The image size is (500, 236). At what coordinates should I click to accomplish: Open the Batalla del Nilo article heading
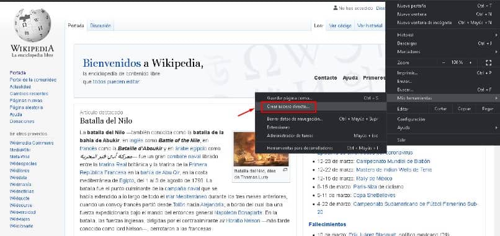click(106, 120)
